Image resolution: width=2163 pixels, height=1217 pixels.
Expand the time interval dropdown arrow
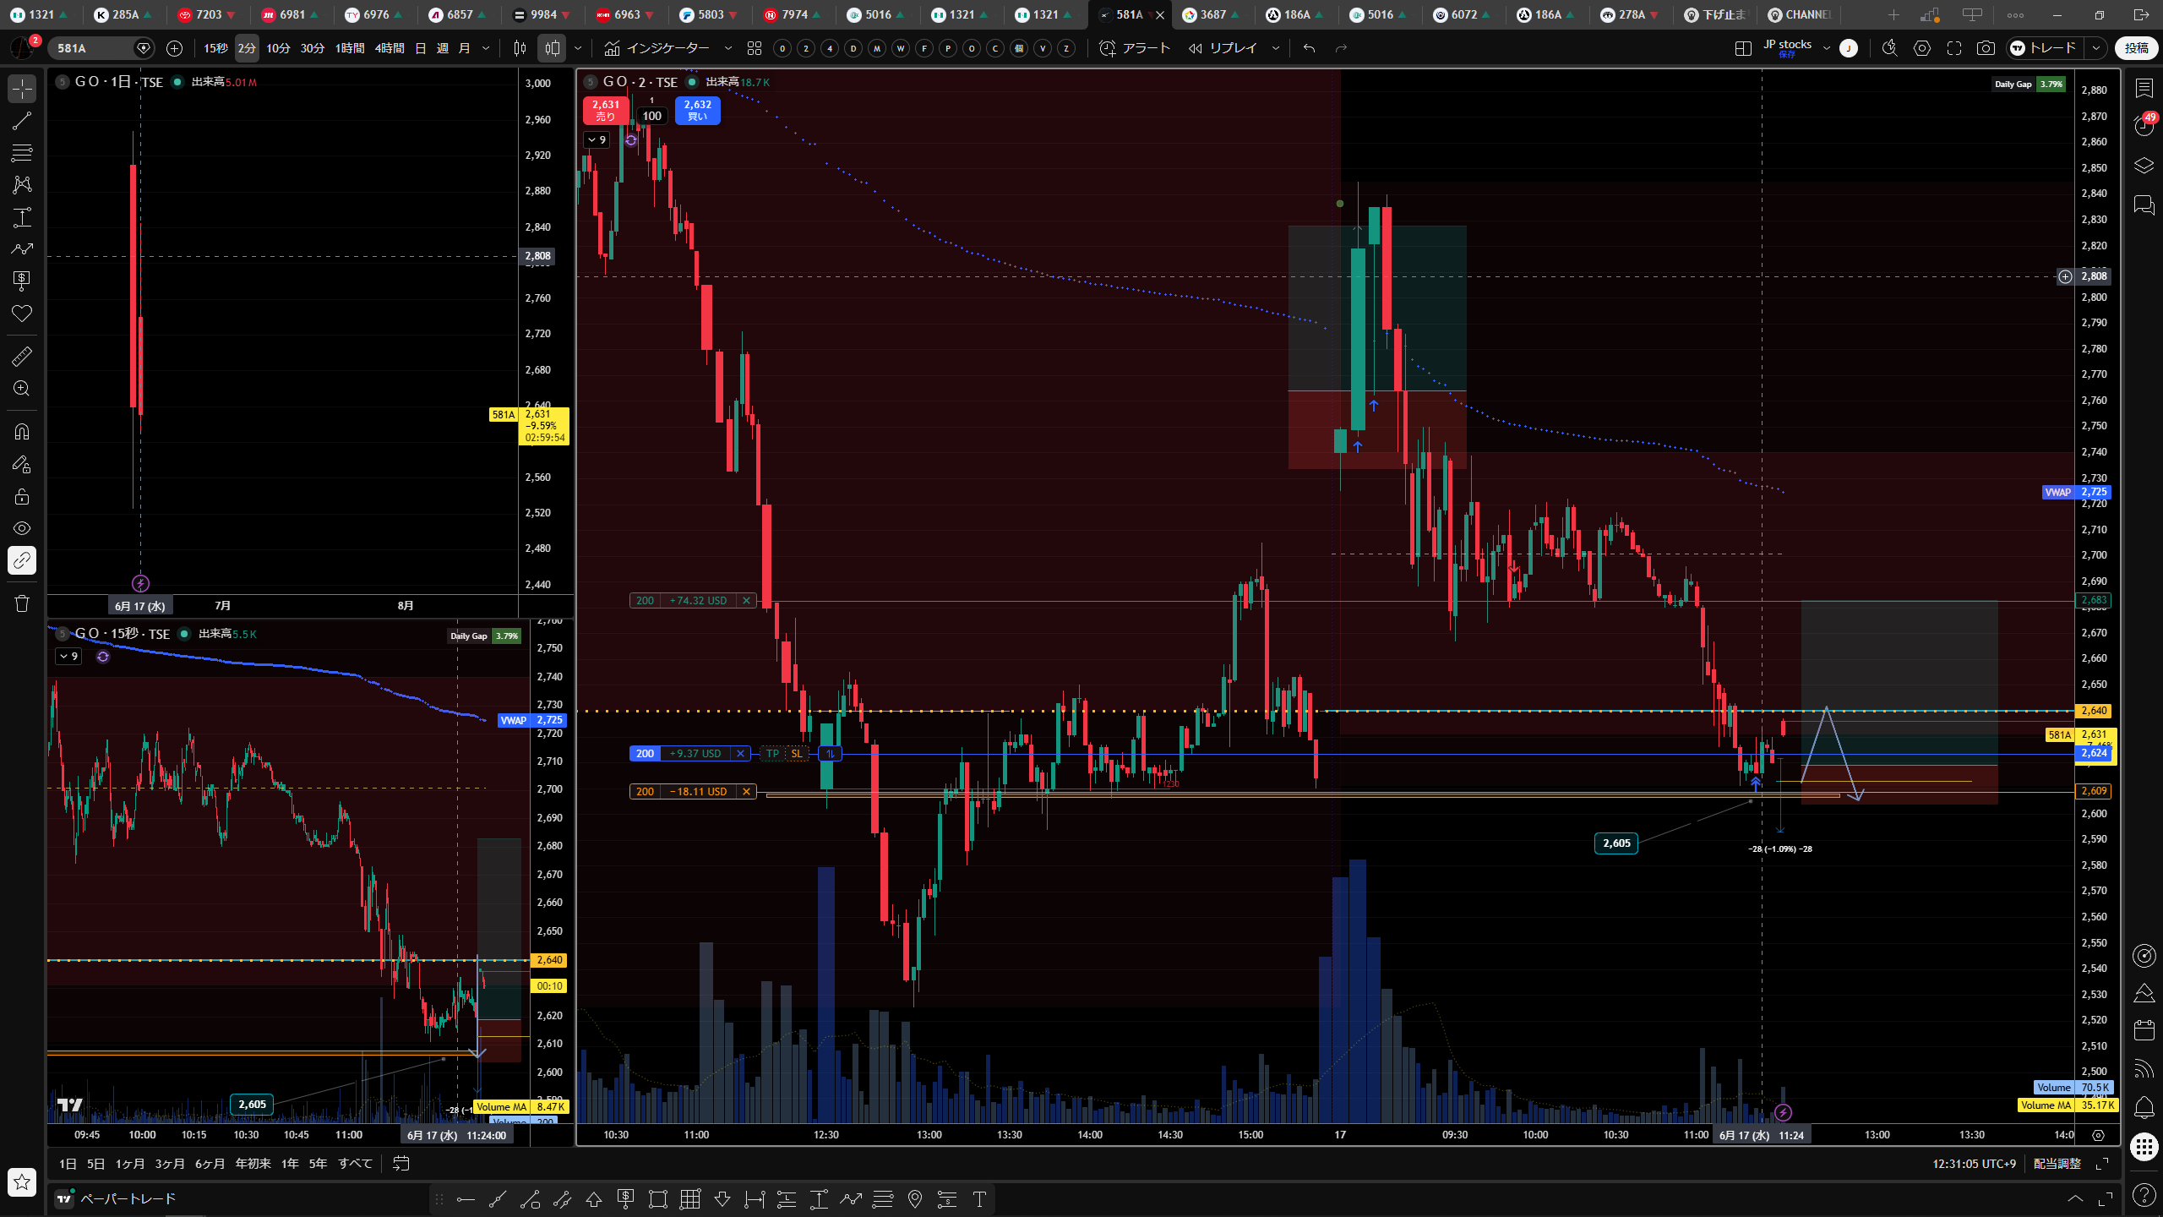[486, 48]
